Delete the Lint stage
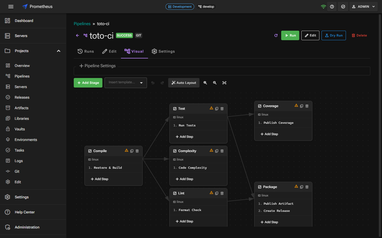This screenshot has height=238, width=382. [x=222, y=193]
